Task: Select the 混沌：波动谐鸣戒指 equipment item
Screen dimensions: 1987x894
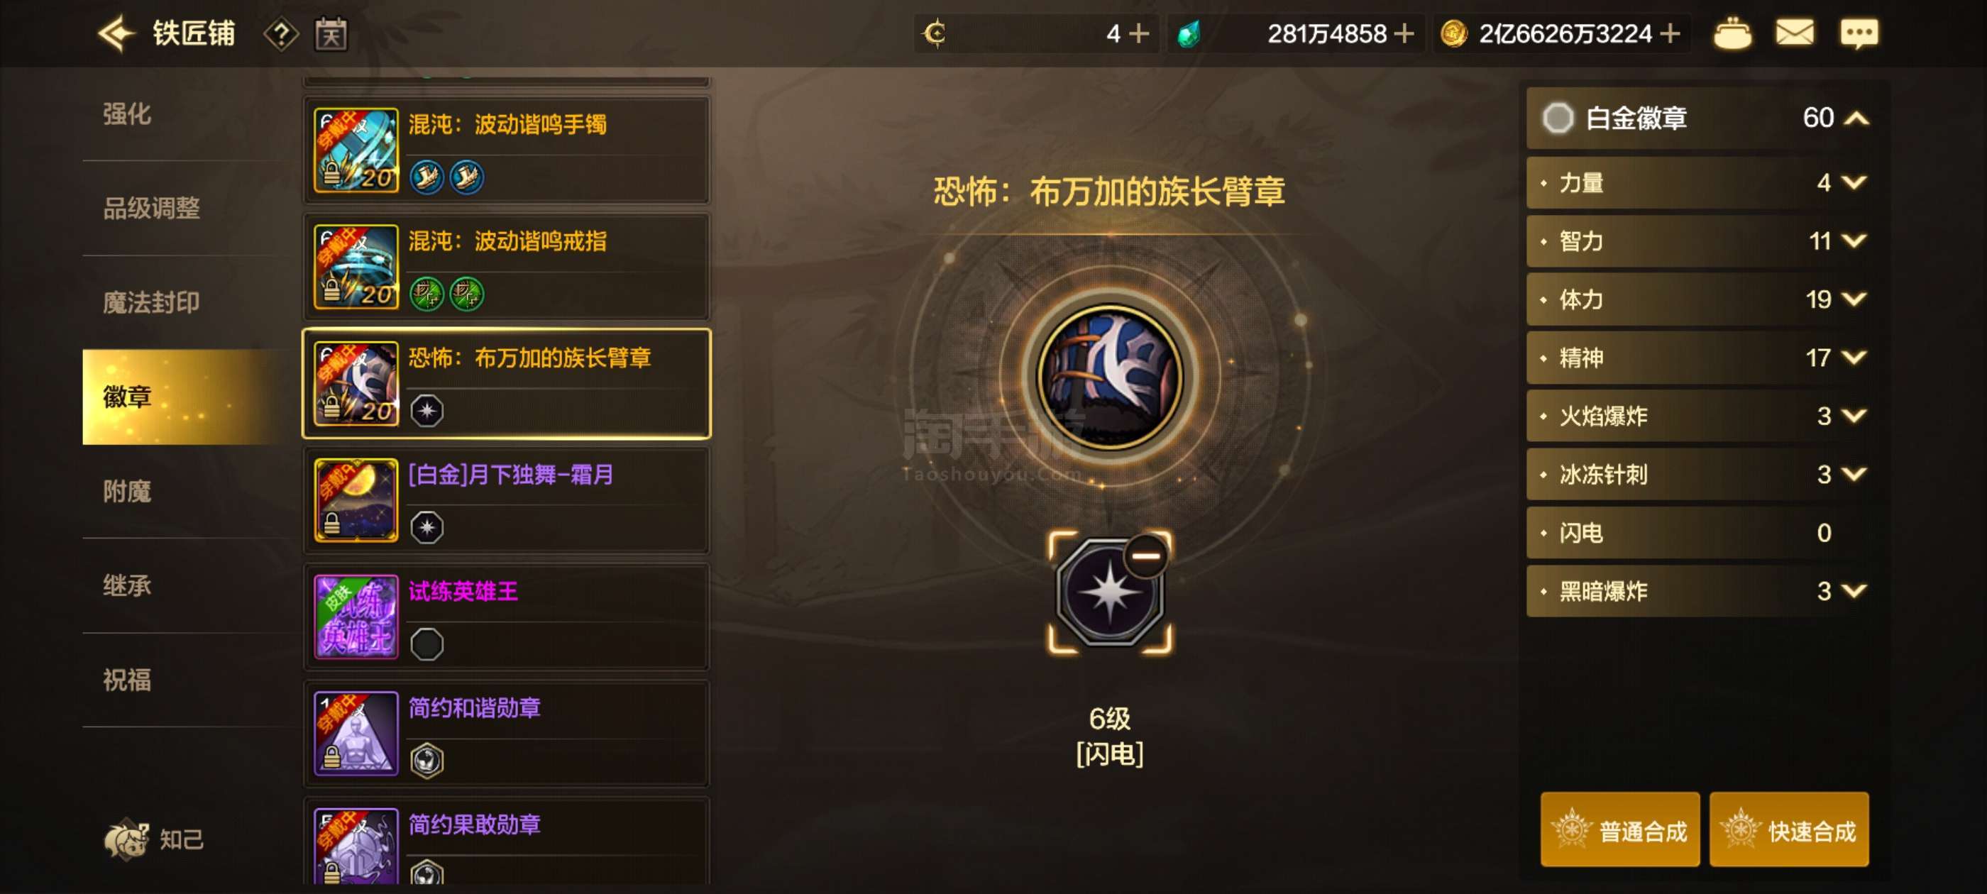Action: click(x=506, y=267)
